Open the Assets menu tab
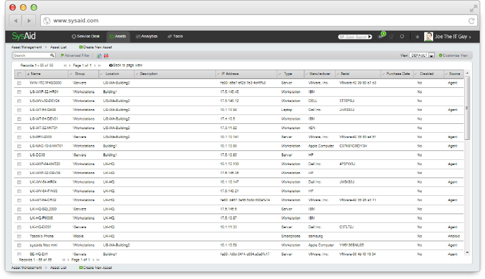This screenshot has width=485, height=279. pos(118,37)
